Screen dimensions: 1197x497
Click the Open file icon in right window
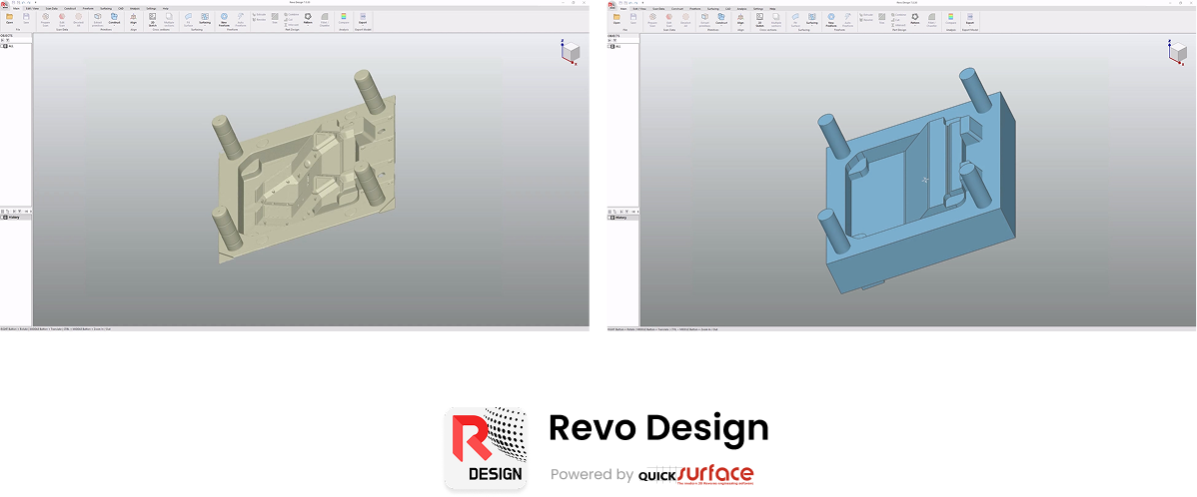[x=616, y=18]
